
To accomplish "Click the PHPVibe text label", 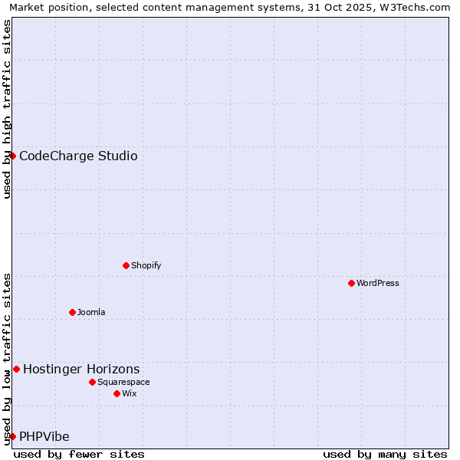I will point(44,437).
